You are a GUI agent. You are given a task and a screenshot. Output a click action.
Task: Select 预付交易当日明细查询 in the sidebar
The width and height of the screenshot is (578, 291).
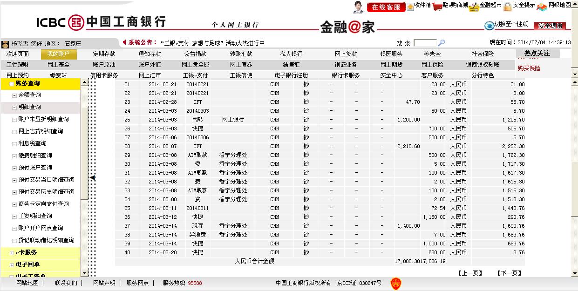pyautogui.click(x=47, y=180)
